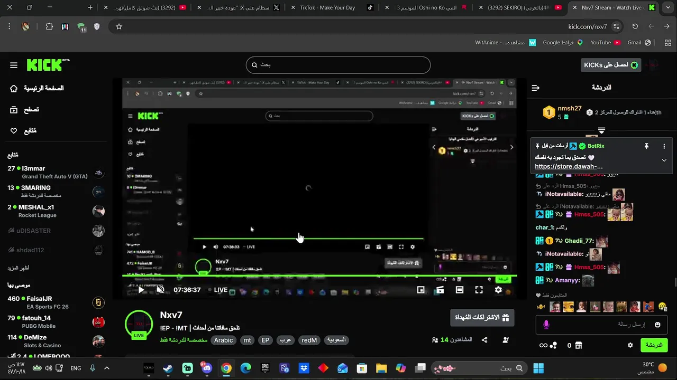Click the green video progress bar
This screenshot has width=677, height=380.
click(x=319, y=275)
